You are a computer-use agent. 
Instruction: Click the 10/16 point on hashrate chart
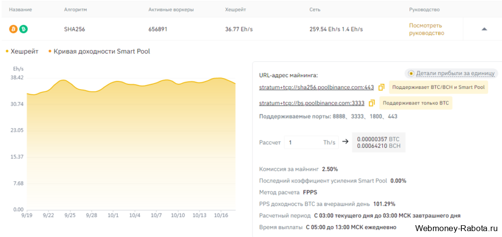221,78
